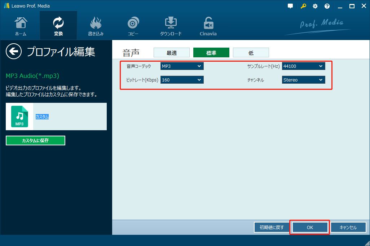Screen dimensions: 370x246
Task: Close the Leawo Prof. Media window
Action: [364, 6]
